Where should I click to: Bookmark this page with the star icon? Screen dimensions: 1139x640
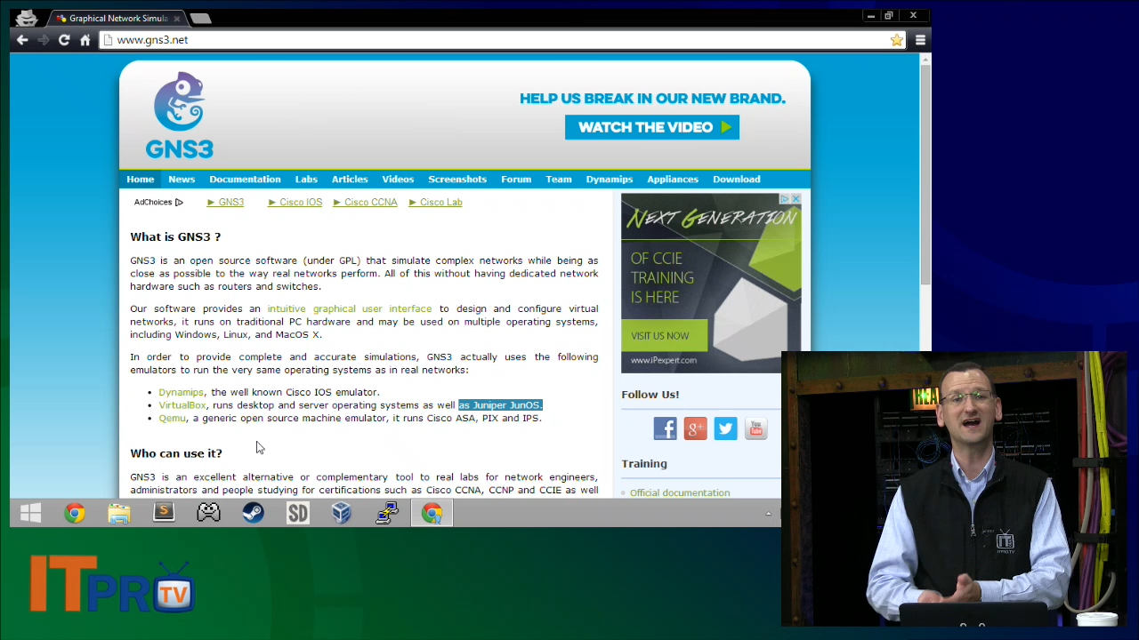point(897,40)
